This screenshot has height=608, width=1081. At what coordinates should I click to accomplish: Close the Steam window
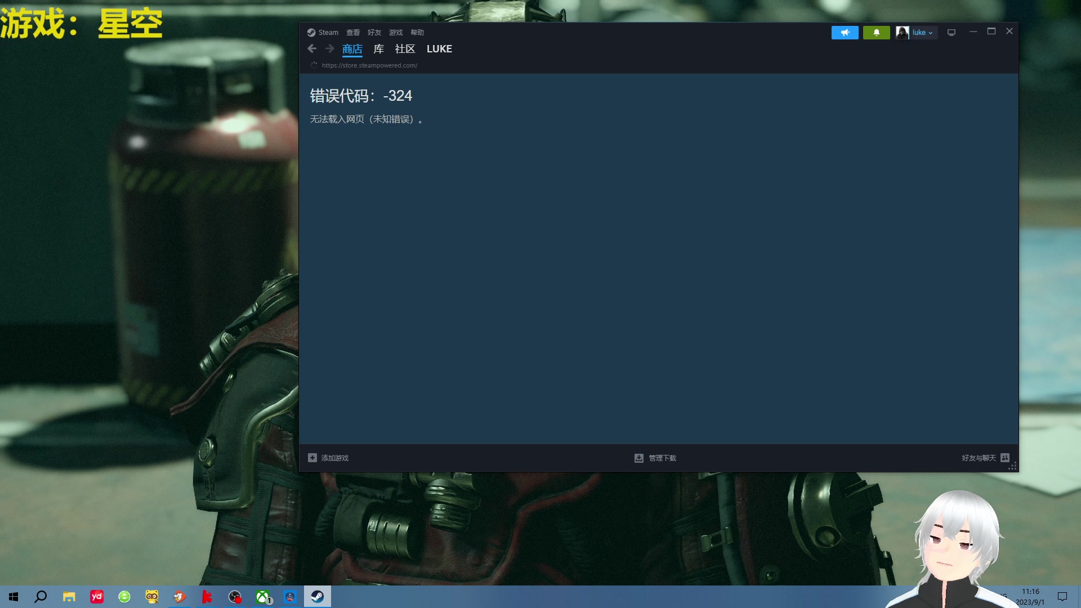pyautogui.click(x=1009, y=32)
